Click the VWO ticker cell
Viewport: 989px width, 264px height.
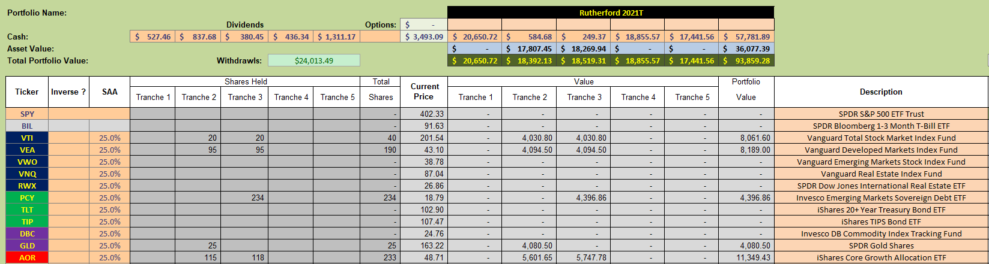click(x=27, y=162)
